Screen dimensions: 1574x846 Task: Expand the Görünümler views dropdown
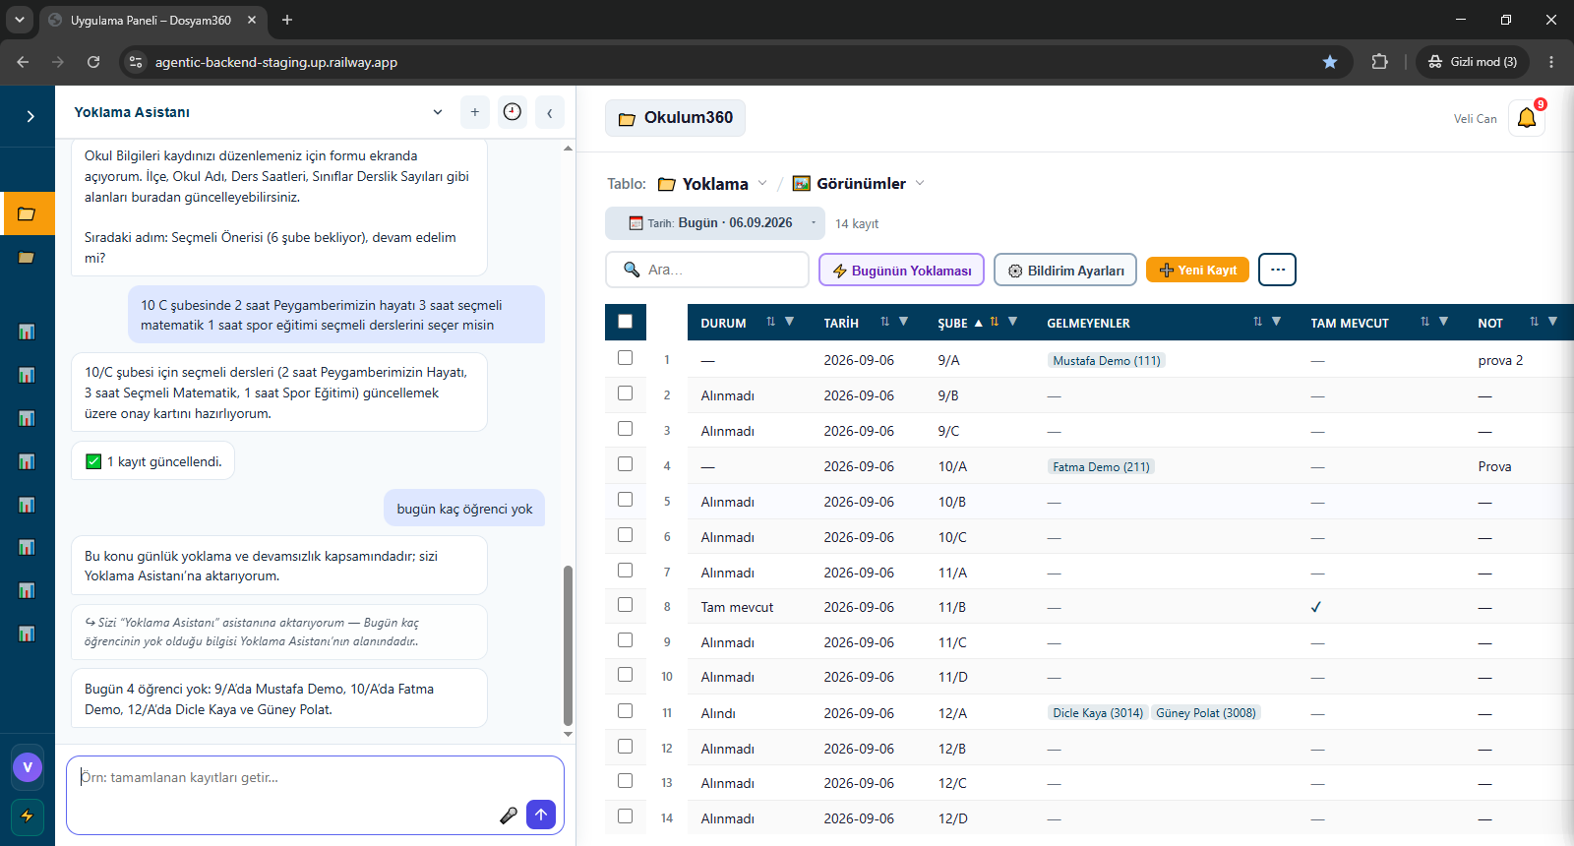pos(859,184)
